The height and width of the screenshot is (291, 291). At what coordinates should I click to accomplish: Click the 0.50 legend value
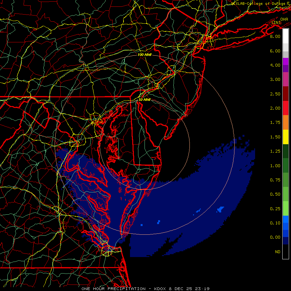coord(275,194)
